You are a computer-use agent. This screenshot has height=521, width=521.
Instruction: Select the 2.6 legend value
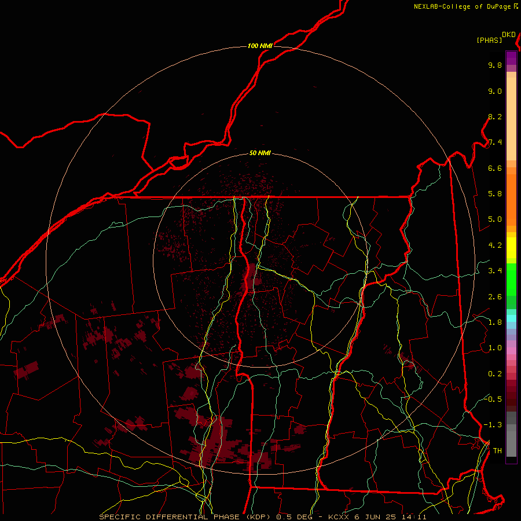click(x=495, y=297)
